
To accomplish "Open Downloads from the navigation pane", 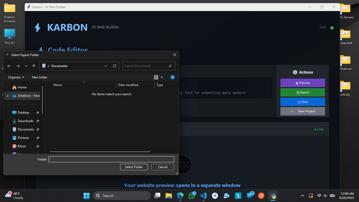I will click(x=25, y=121).
